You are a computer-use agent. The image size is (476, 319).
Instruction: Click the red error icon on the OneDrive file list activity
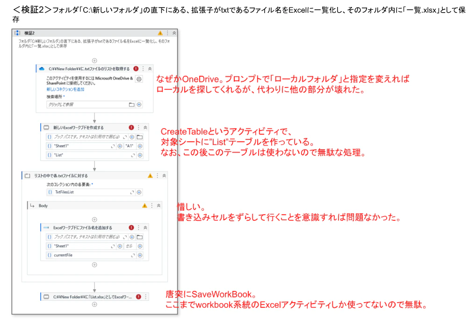click(136, 69)
